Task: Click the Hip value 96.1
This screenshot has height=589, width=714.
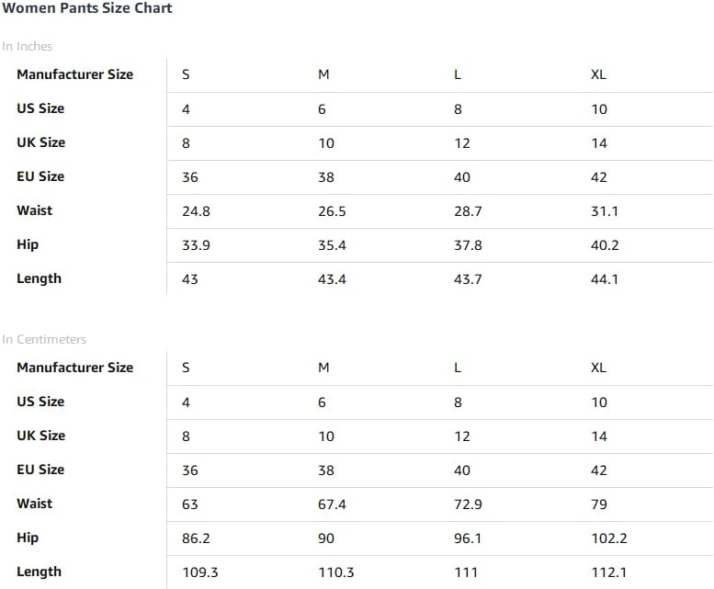Action: 468,538
